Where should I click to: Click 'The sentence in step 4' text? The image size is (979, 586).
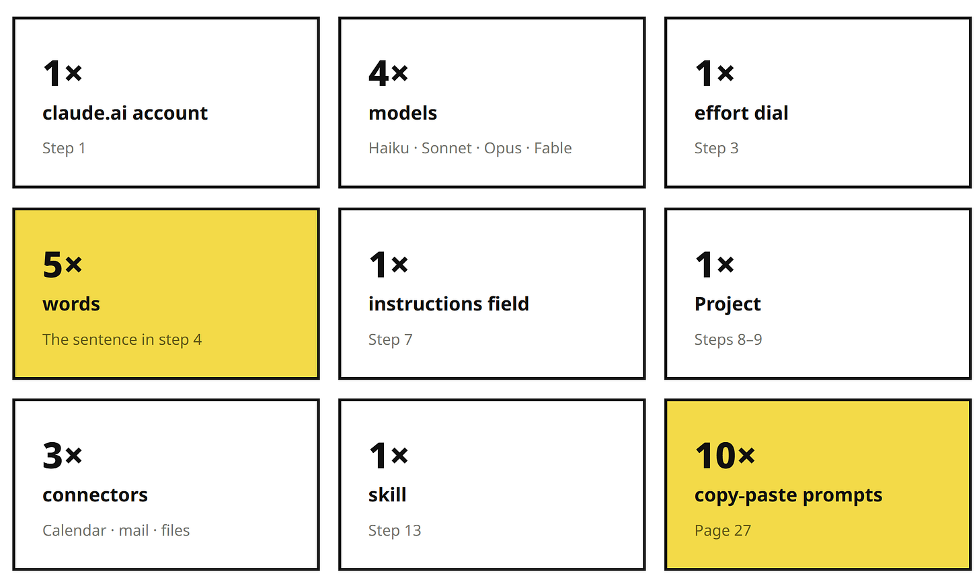pyautogui.click(x=122, y=339)
